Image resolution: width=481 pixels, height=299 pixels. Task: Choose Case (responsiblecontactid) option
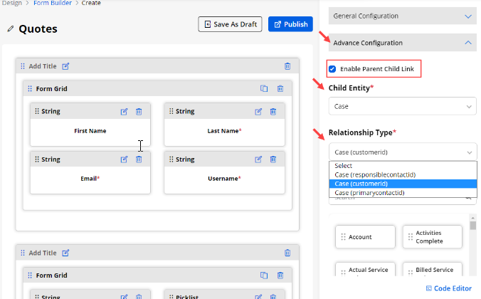[375, 174]
